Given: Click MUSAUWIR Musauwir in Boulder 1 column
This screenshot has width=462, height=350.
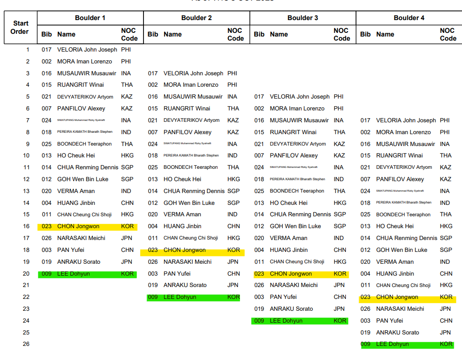Looking at the screenshot, I should [87, 73].
